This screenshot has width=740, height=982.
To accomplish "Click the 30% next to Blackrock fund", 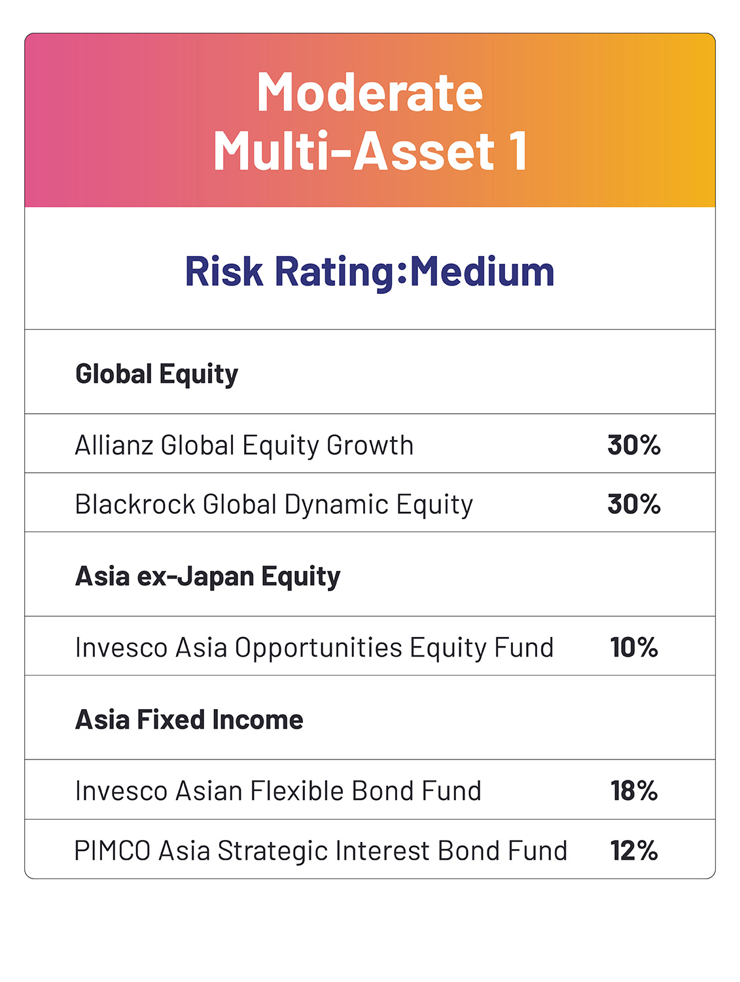I will 634,504.
